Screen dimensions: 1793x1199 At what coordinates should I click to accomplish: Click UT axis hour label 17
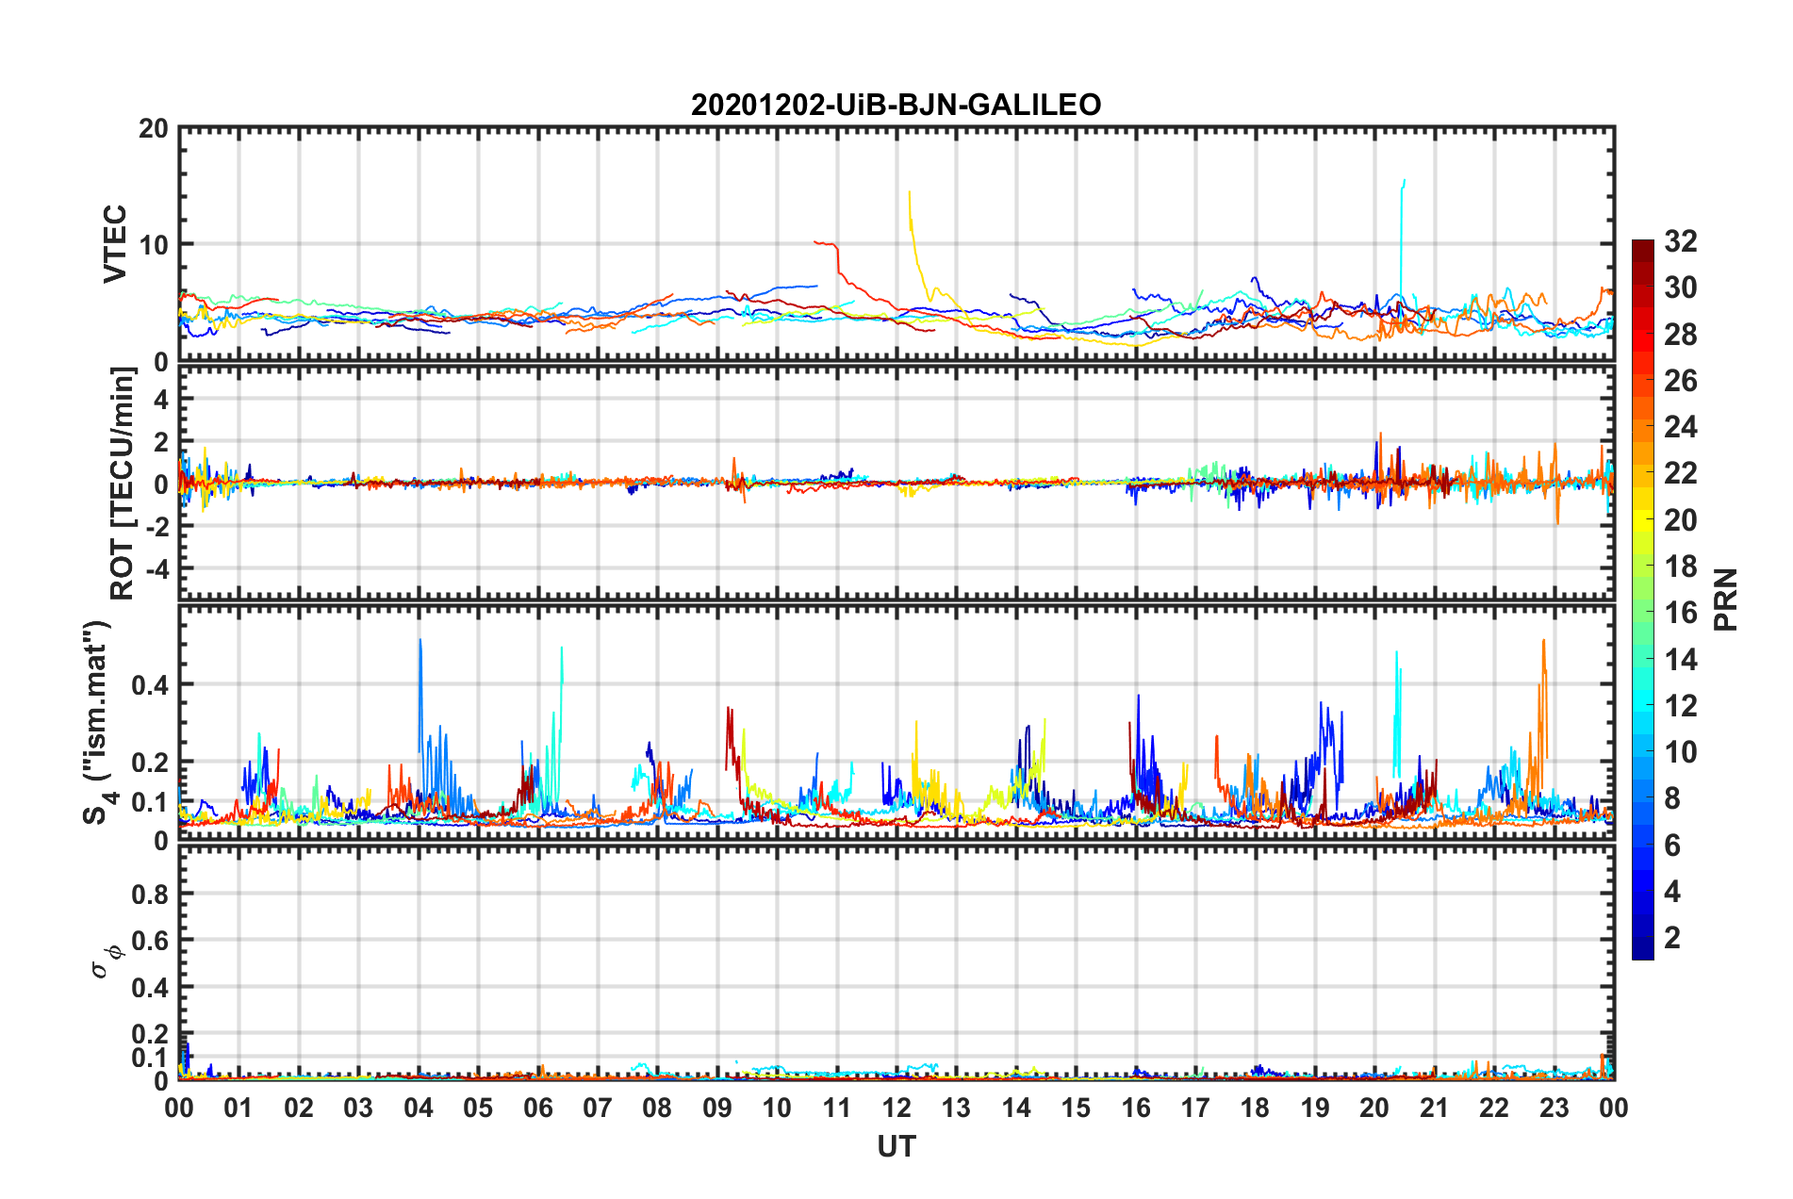[1195, 1107]
